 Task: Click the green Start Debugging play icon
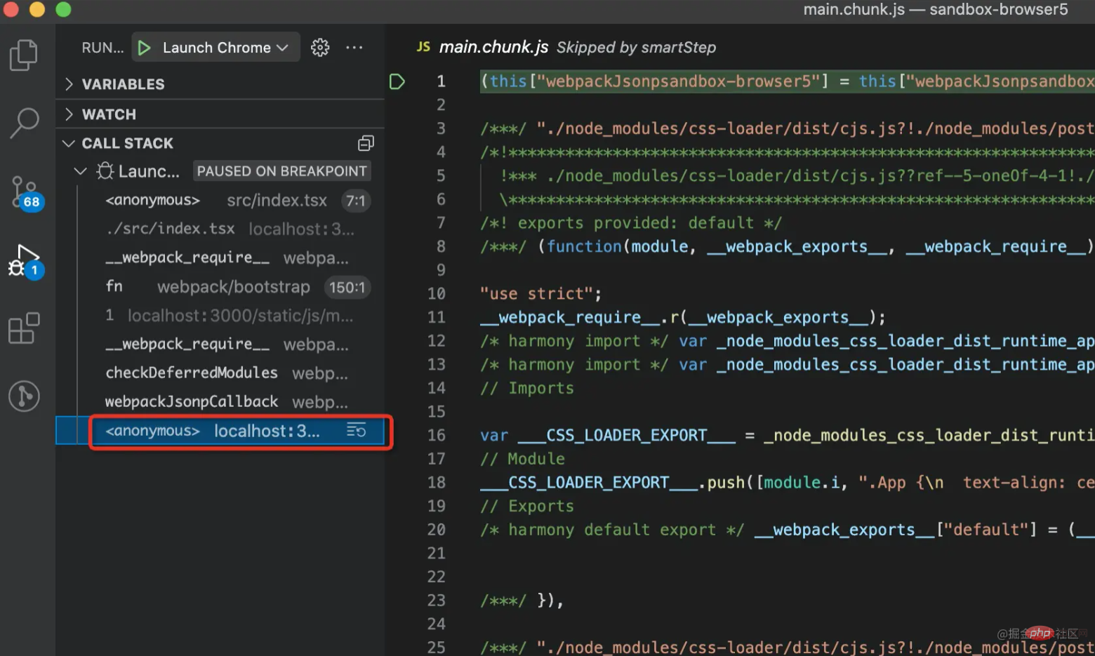(x=145, y=48)
